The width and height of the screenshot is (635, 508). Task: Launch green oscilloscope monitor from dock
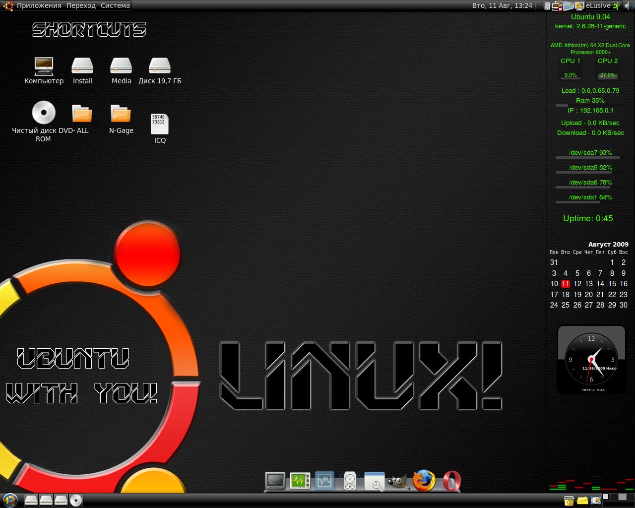[300, 481]
